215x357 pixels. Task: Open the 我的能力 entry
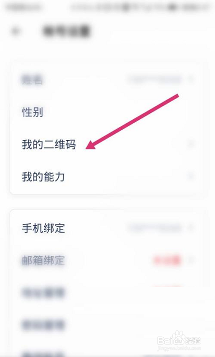(x=43, y=177)
